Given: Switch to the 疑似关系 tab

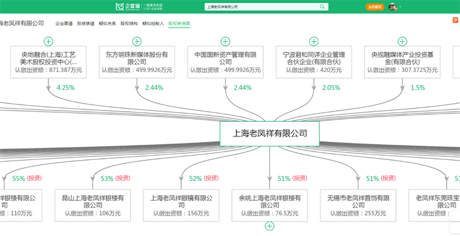Looking at the screenshot, I should [107, 24].
